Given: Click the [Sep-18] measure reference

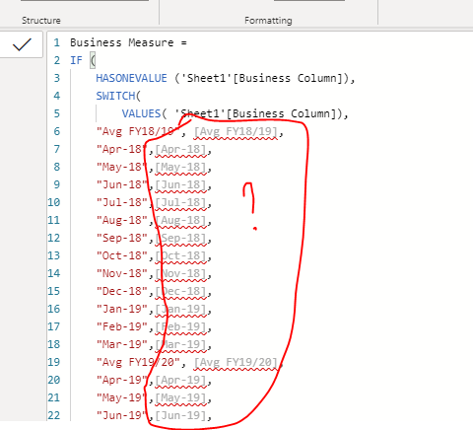Looking at the screenshot, I should point(180,238).
